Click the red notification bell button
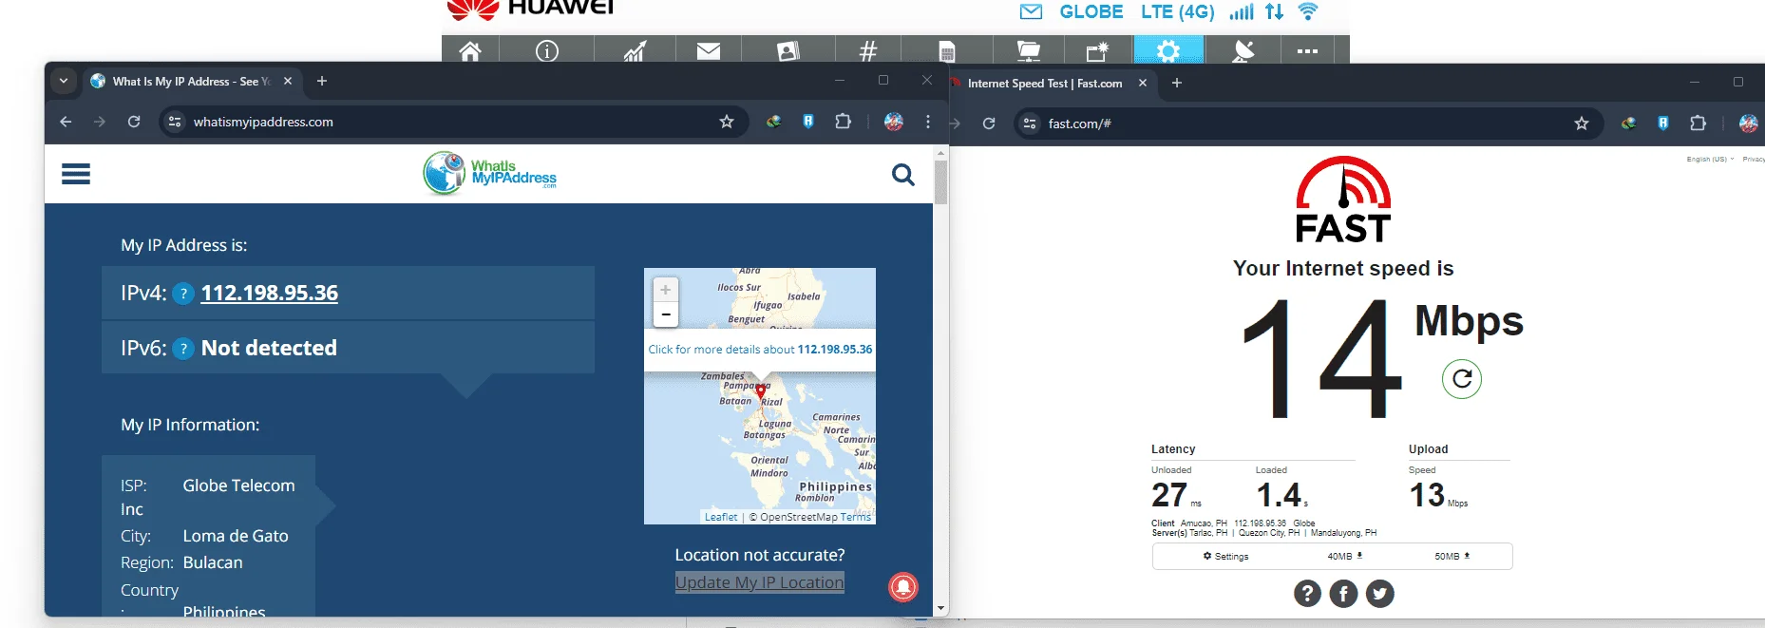 pyautogui.click(x=903, y=587)
